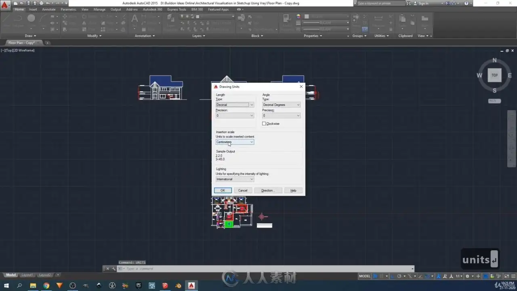517x291 pixels.
Task: Open the Annotate ribbon tab
Action: click(x=49, y=9)
